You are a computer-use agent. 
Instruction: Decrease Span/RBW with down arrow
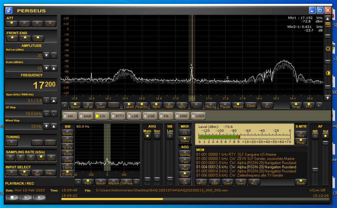click(46, 101)
